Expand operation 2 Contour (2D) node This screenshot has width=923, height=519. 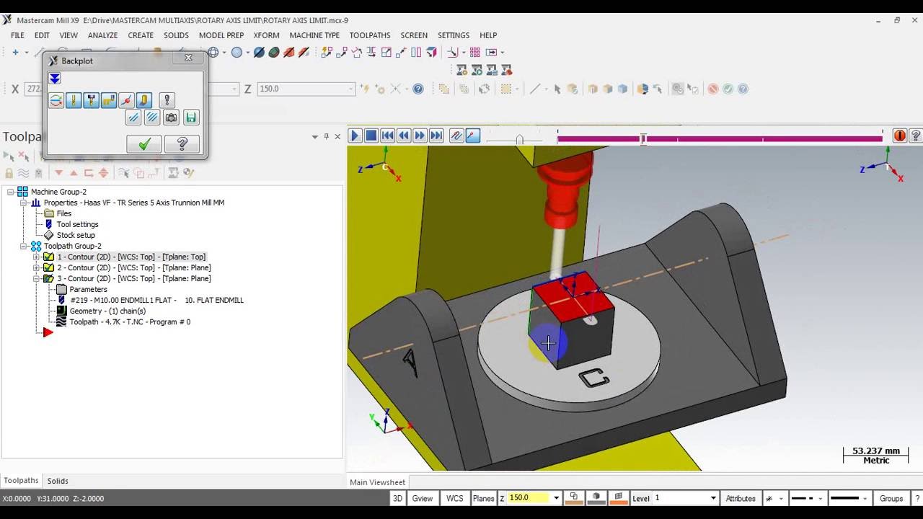36,267
